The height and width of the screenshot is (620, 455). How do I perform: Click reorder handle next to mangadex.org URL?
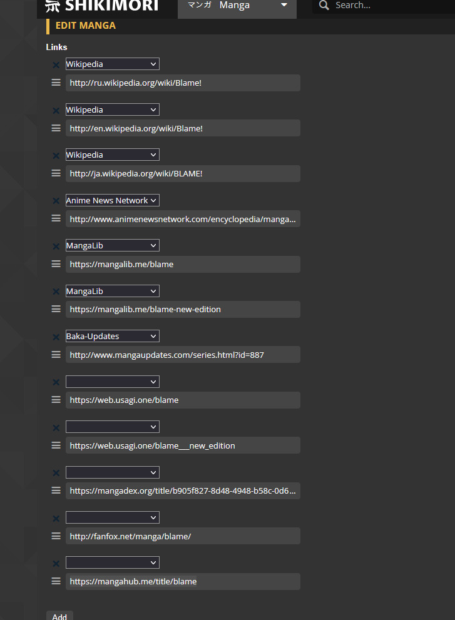pos(56,490)
